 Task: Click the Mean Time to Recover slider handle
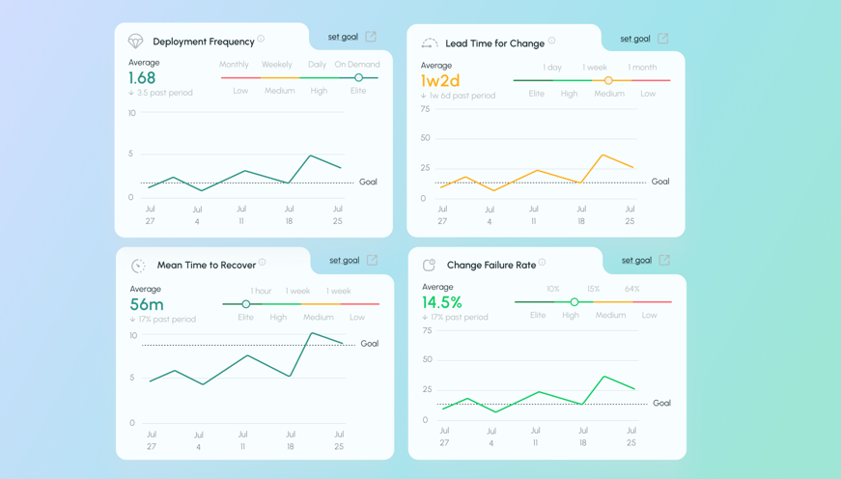[x=245, y=304]
